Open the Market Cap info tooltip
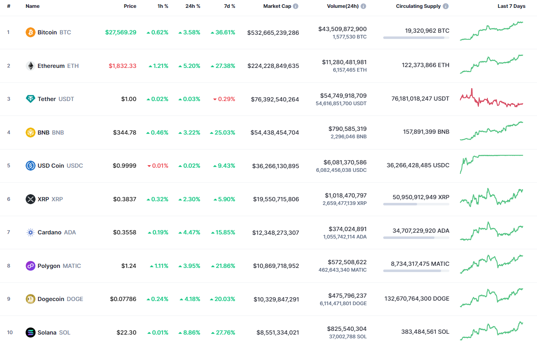 click(296, 6)
